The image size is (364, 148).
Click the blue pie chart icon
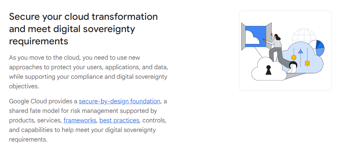click(x=320, y=48)
